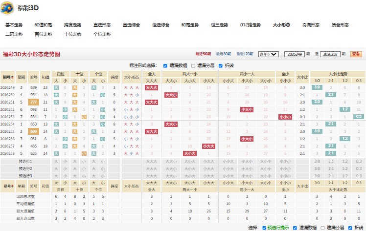Viewport: 366px width, 231px height.
Task: Click the 最大连出数 statistics row label
Action: (x=25, y=218)
